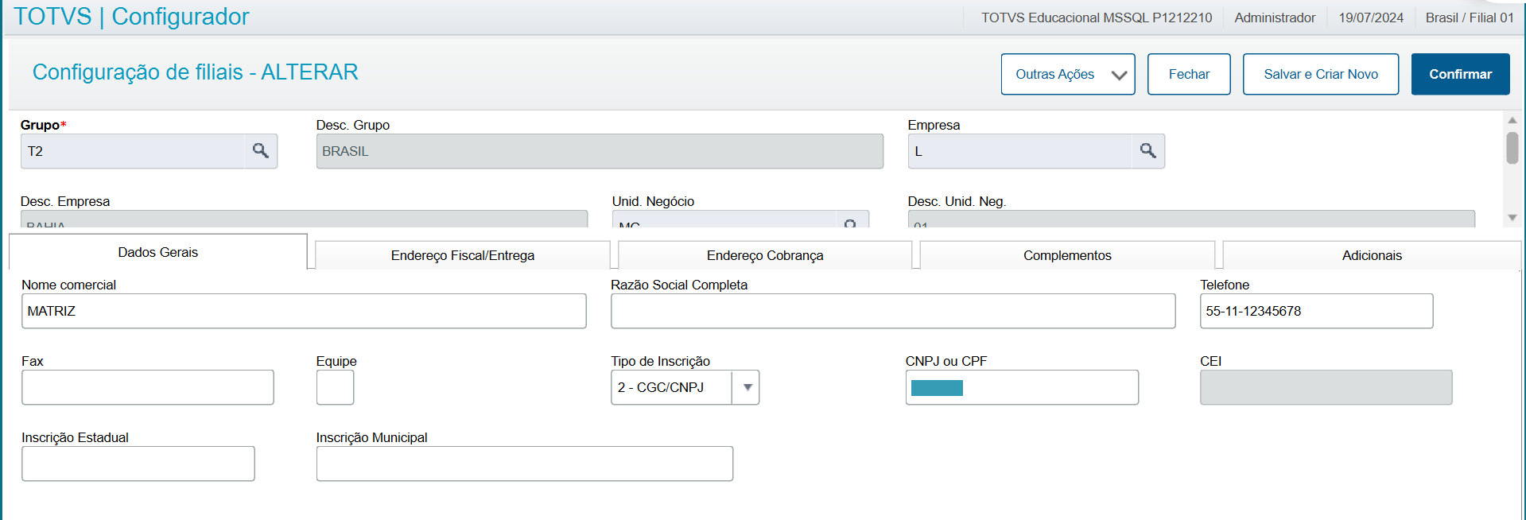Click the TOTVS | Configurador title

(x=131, y=17)
